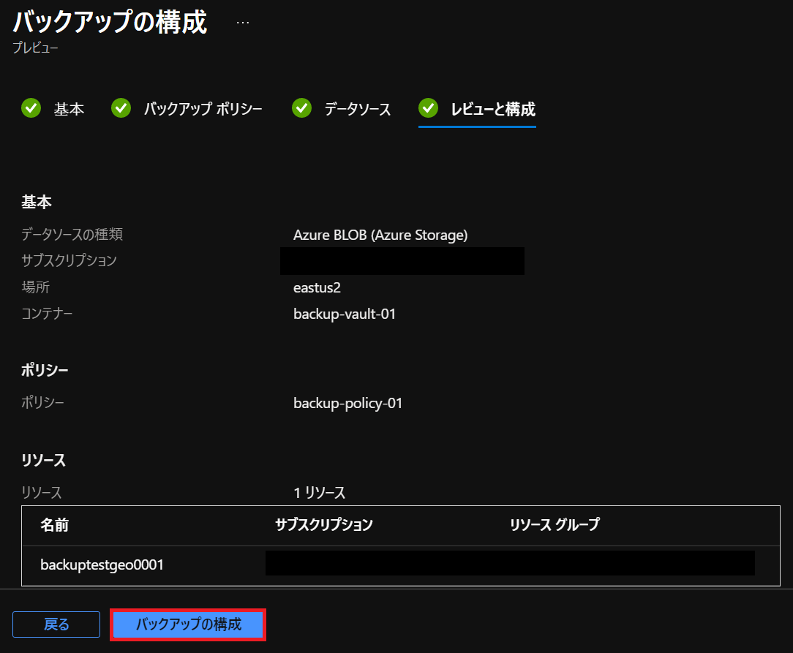Click the 戻る button
Viewport: 793px width, 653px height.
56,624
